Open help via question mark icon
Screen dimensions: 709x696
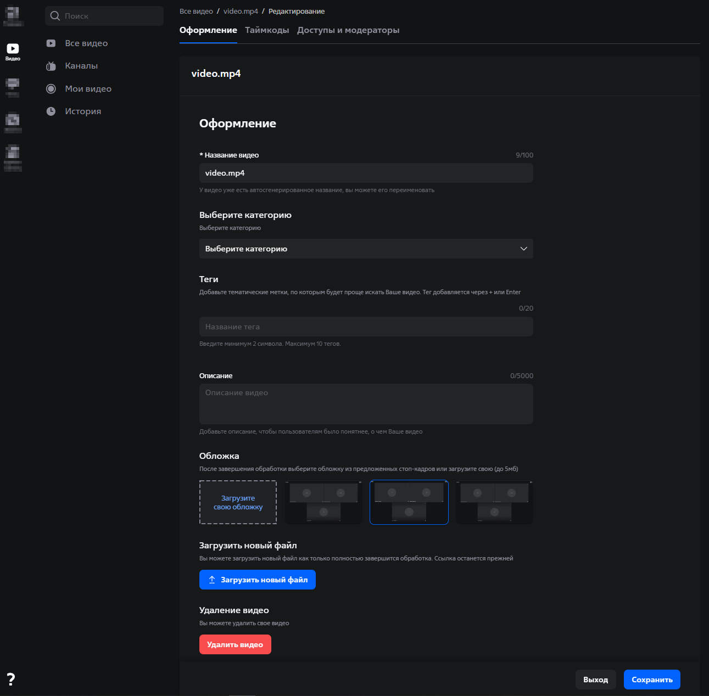11,679
